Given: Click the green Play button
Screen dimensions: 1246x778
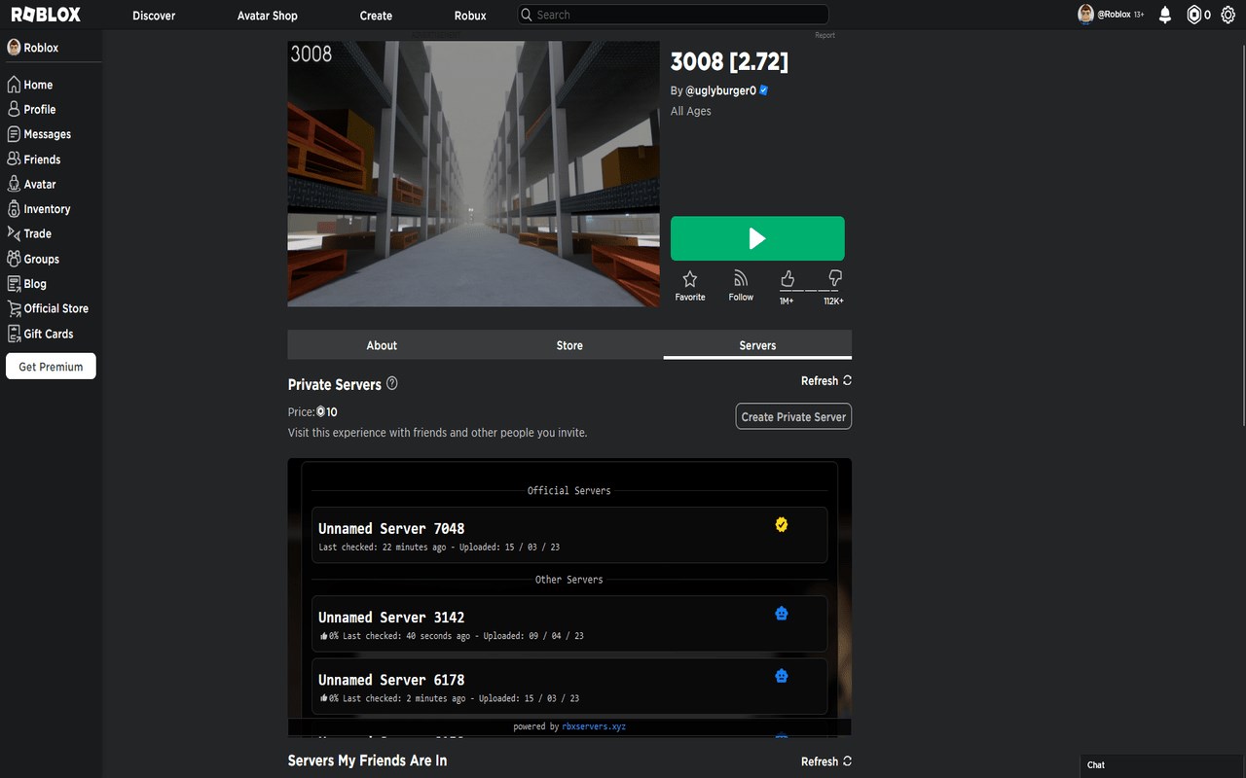Looking at the screenshot, I should pyautogui.click(x=757, y=238).
